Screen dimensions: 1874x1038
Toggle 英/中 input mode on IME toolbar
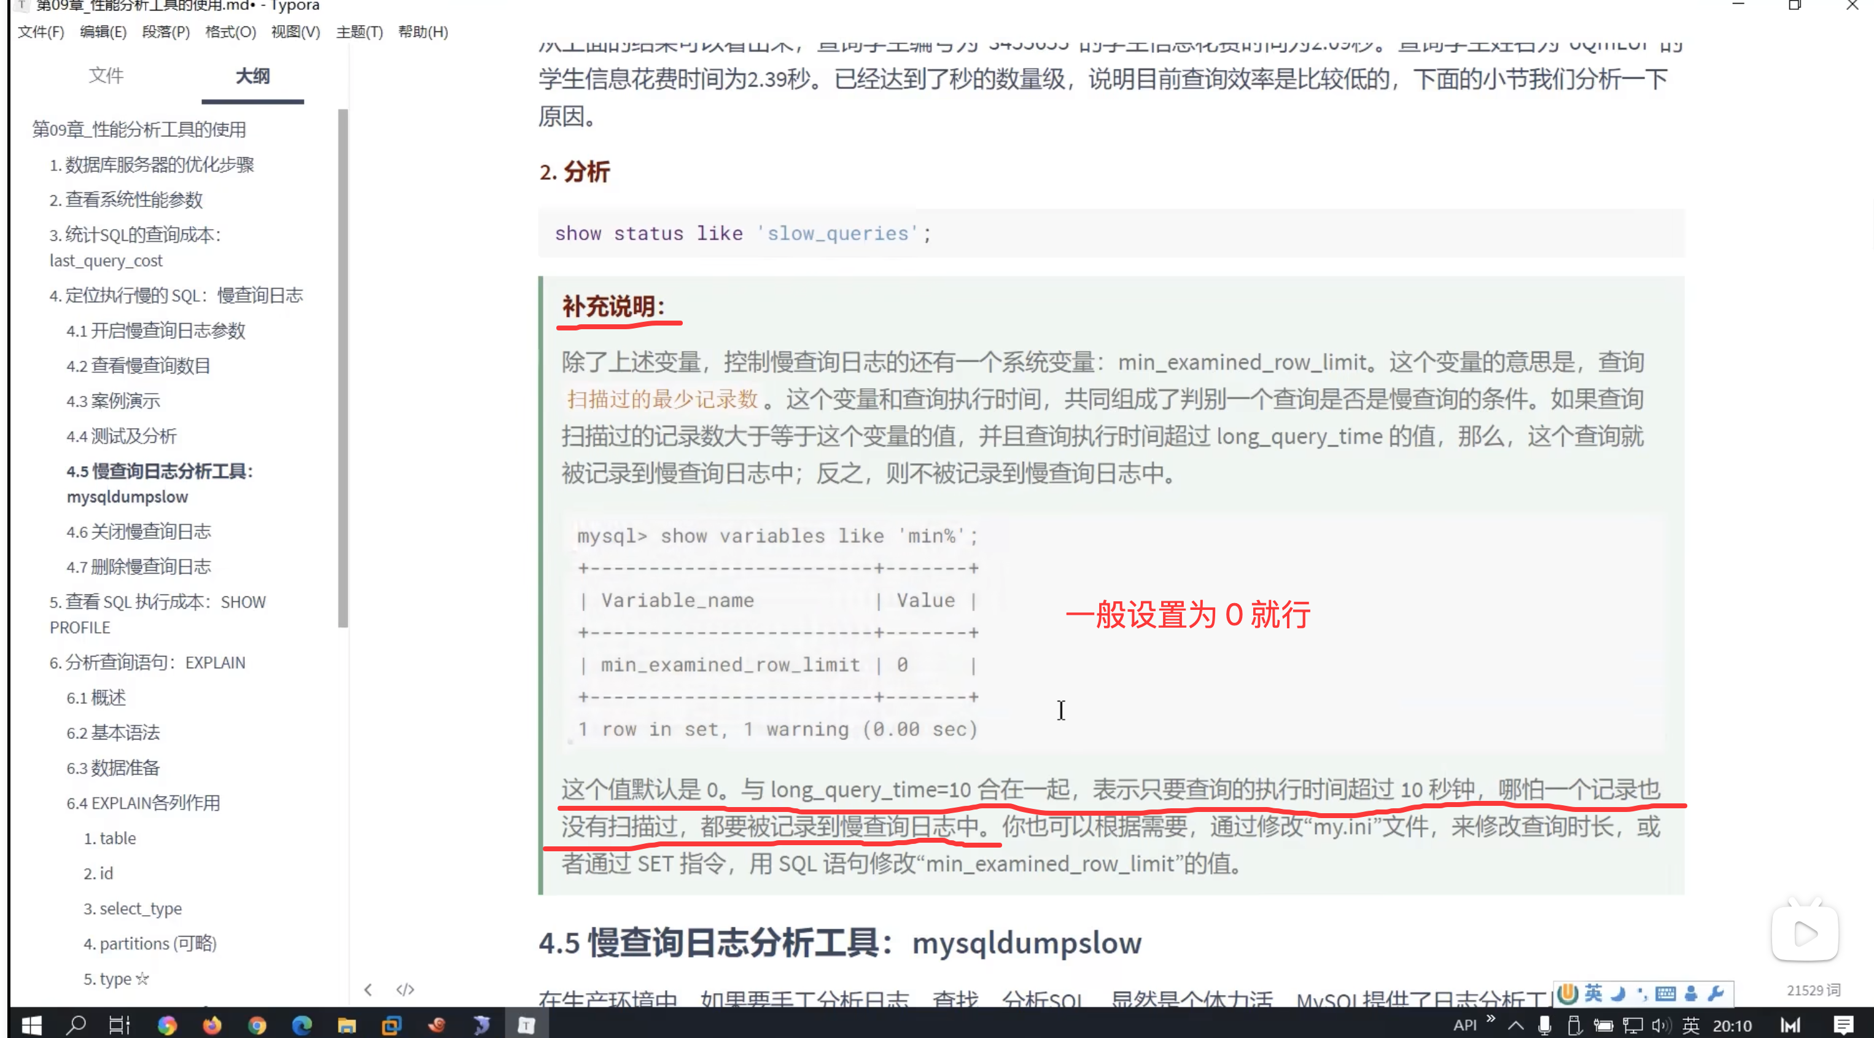[1593, 993]
